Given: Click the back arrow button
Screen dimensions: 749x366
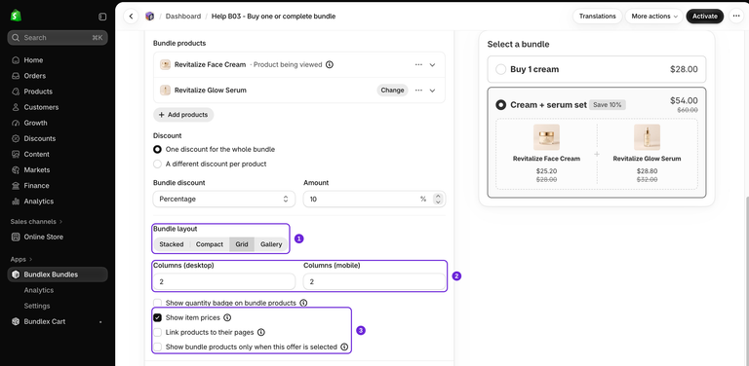Looking at the screenshot, I should coord(131,17).
